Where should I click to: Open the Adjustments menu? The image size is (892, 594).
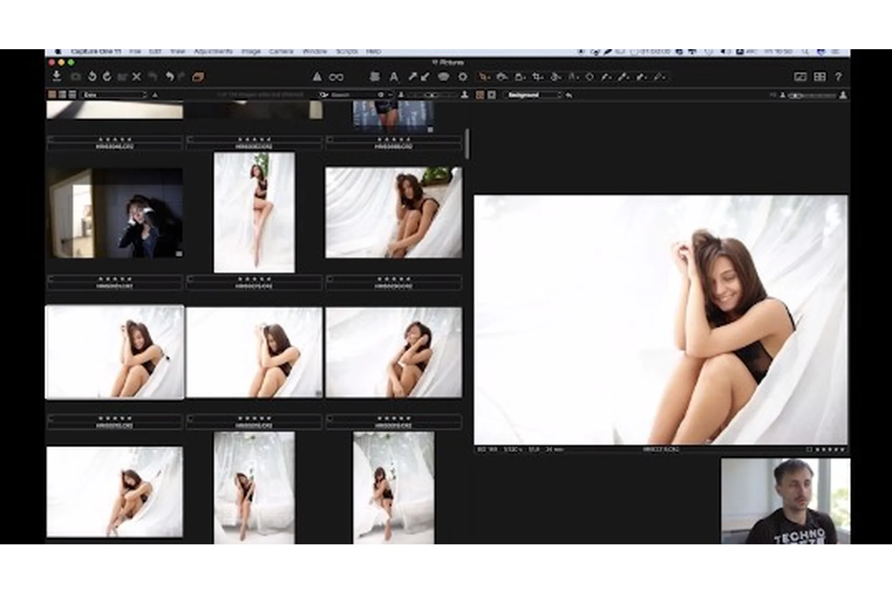[213, 52]
